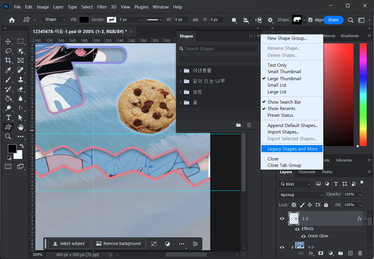Select the Eyedropper tool

(8, 70)
